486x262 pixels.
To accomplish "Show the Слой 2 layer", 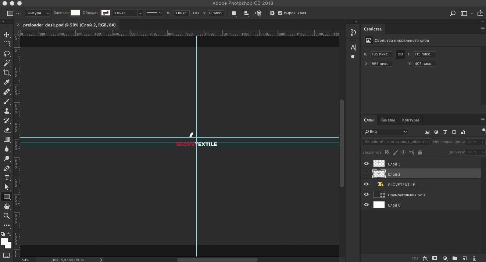I will pos(366,174).
